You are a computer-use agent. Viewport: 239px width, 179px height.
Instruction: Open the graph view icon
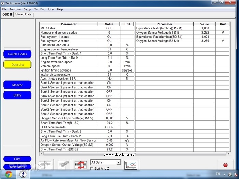(131, 165)
